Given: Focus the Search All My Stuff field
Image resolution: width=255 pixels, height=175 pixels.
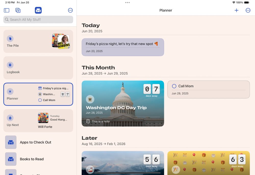Looking at the screenshot, I should click(x=38, y=20).
